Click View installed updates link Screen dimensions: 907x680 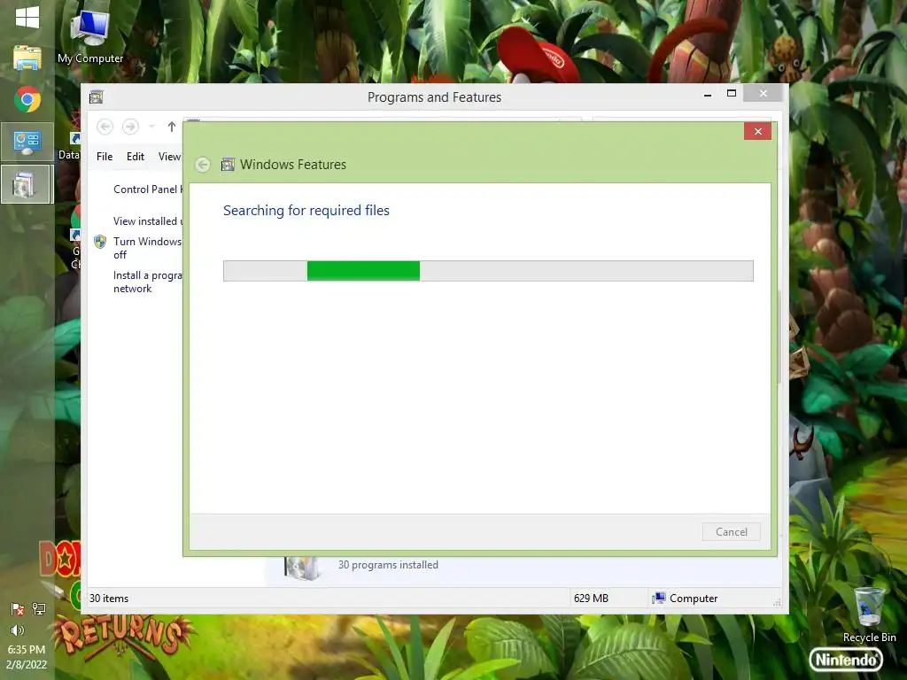(x=148, y=220)
